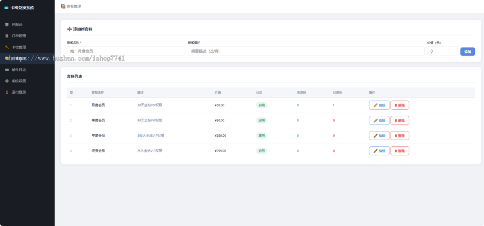Focus the 价值 (元) number field
Image resolution: width=484 pixels, height=226 pixels.
click(x=442, y=51)
